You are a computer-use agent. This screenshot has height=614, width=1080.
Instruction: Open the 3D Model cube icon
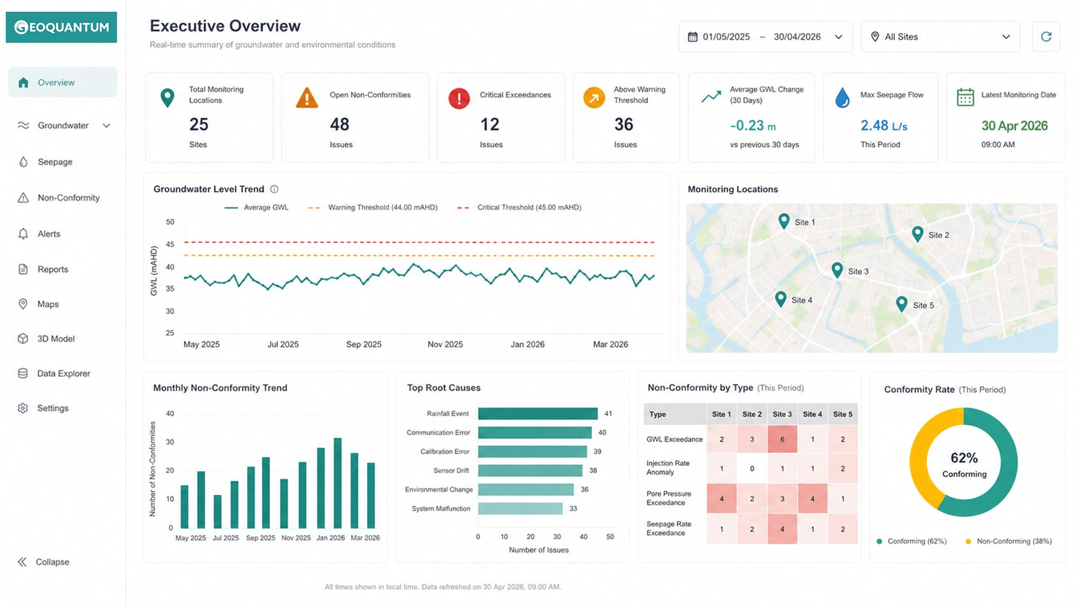[x=23, y=339]
